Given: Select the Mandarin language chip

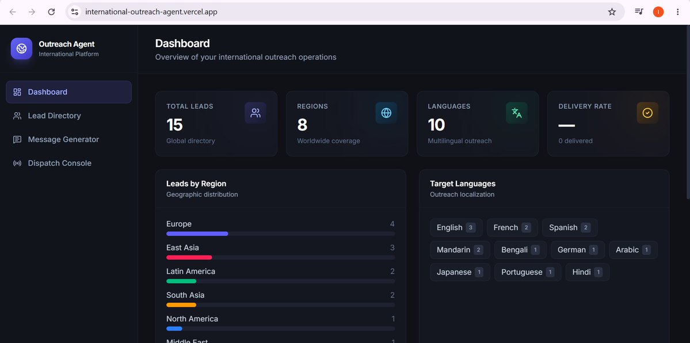Looking at the screenshot, I should [460, 250].
